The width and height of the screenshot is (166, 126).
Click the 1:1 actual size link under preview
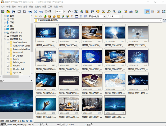(x=23, y=121)
